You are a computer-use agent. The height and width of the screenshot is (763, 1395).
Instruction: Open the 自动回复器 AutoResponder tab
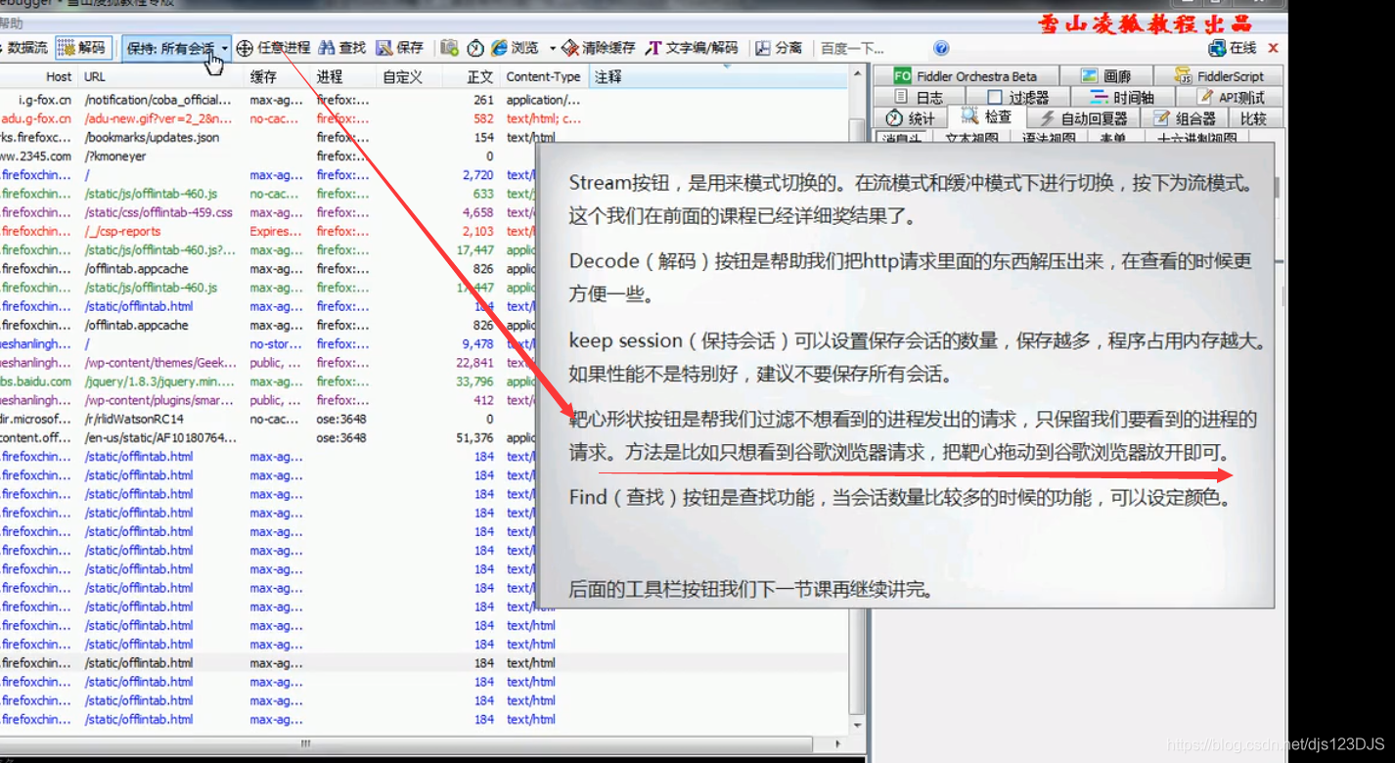[x=1084, y=117]
